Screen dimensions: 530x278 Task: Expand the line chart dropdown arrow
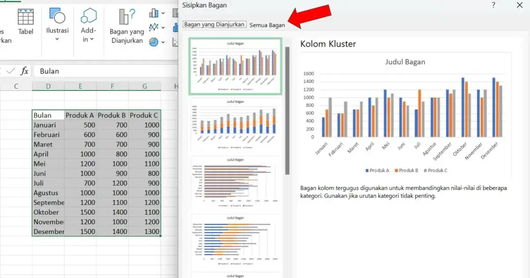point(163,28)
